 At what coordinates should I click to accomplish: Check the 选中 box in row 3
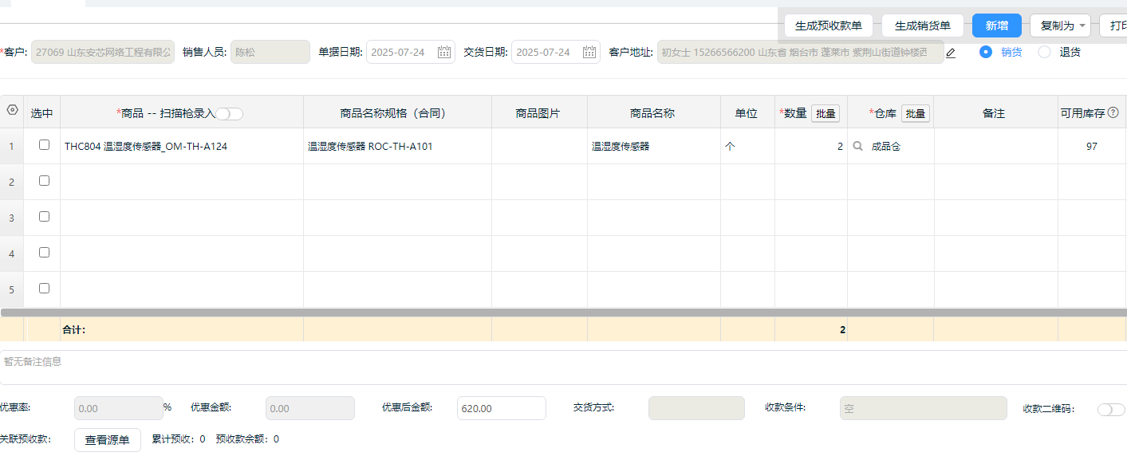point(44,217)
